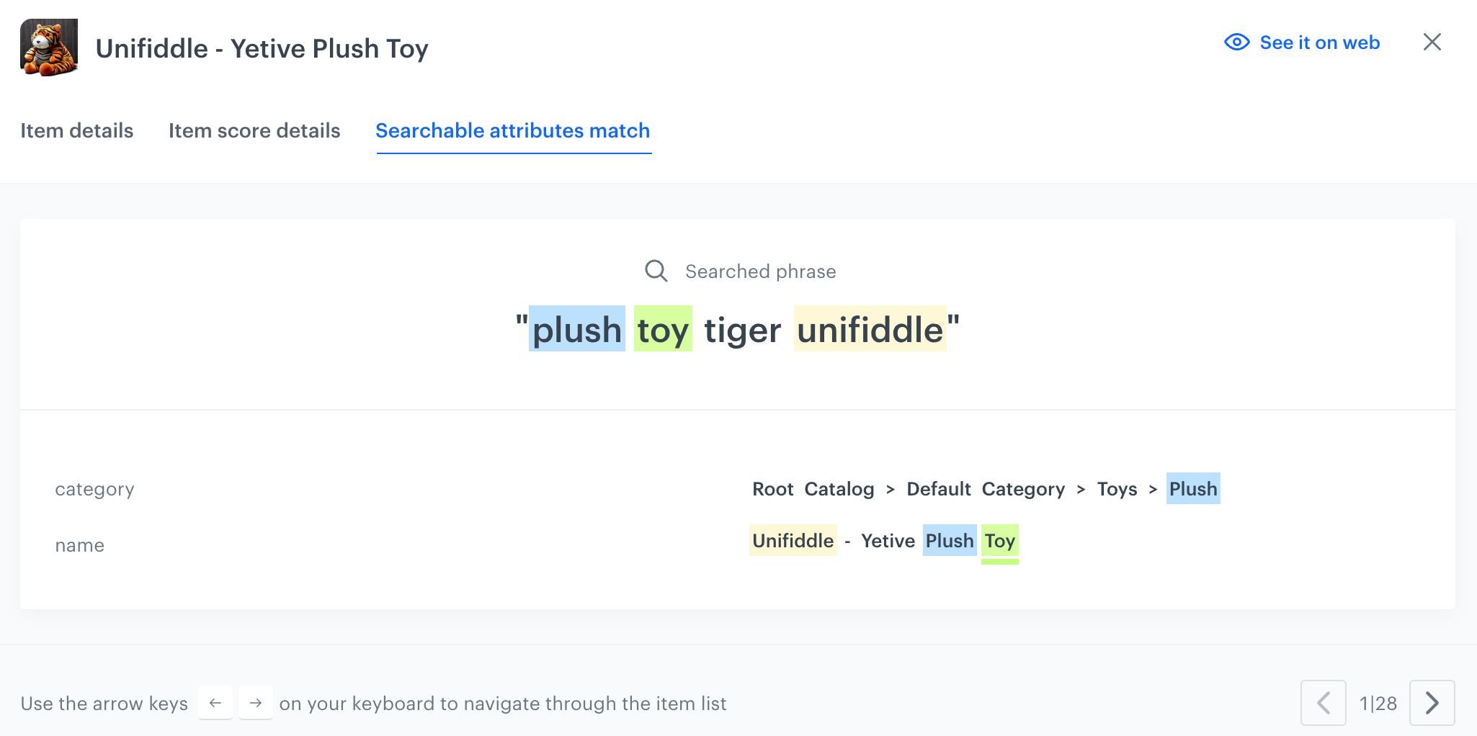Switch to the Item details tab
The height and width of the screenshot is (736, 1477).
pos(76,130)
